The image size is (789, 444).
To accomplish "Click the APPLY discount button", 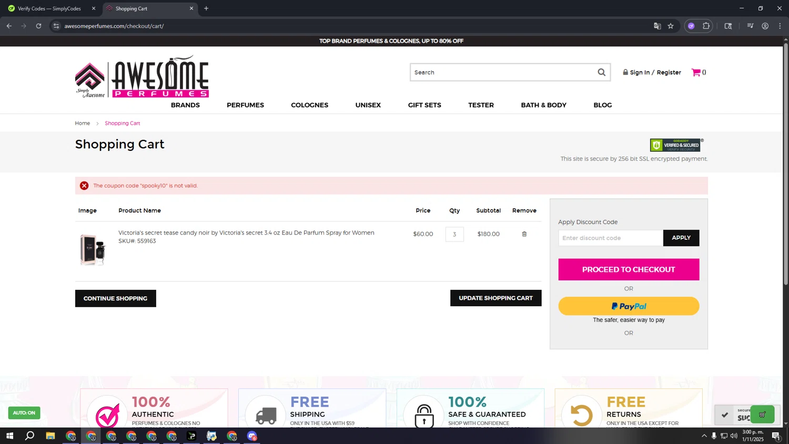I will pyautogui.click(x=681, y=238).
